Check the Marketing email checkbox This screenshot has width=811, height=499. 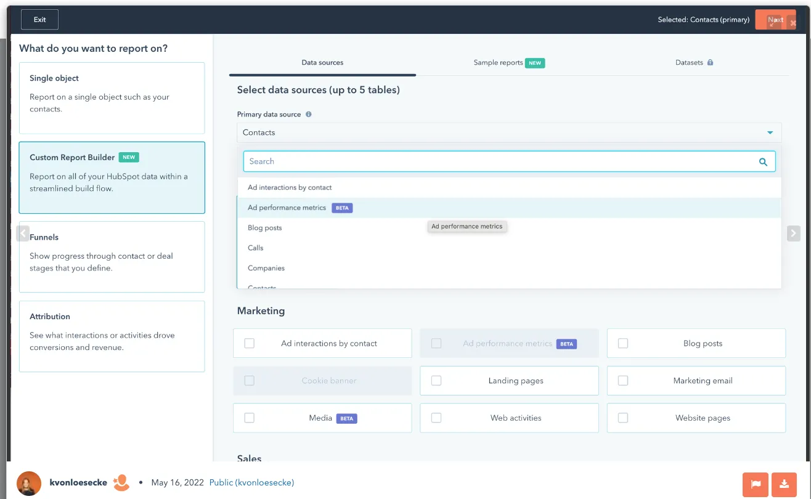[623, 380]
